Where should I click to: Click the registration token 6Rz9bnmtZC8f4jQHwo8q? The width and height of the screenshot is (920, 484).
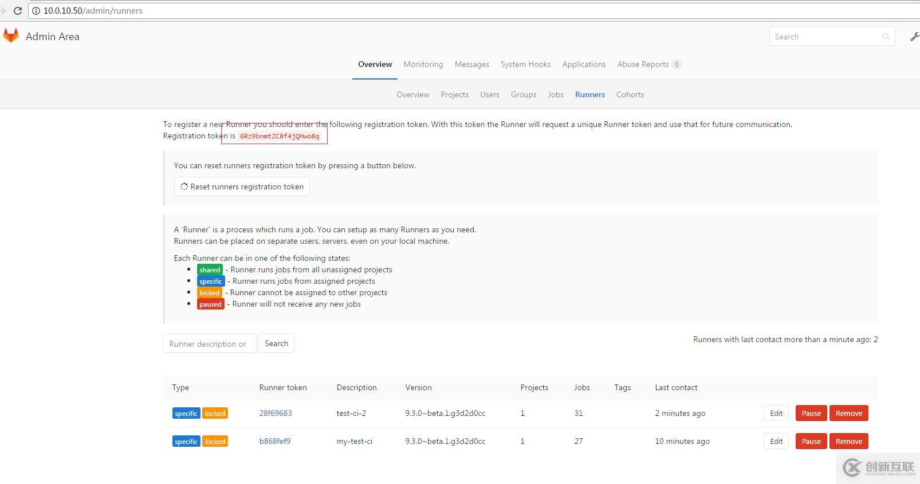click(280, 136)
